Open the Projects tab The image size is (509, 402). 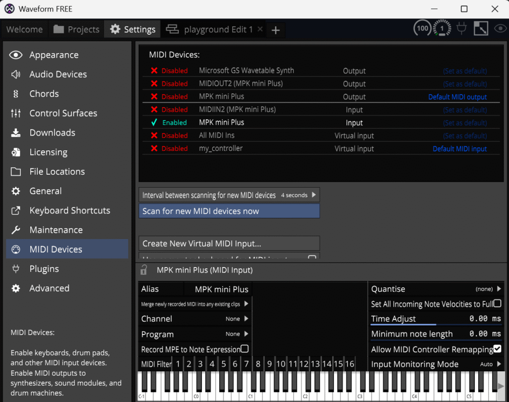[x=76, y=29]
